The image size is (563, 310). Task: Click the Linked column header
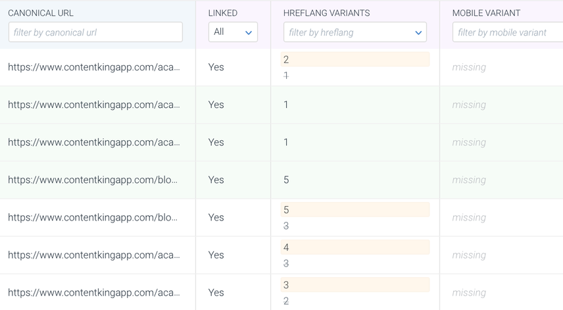[223, 13]
